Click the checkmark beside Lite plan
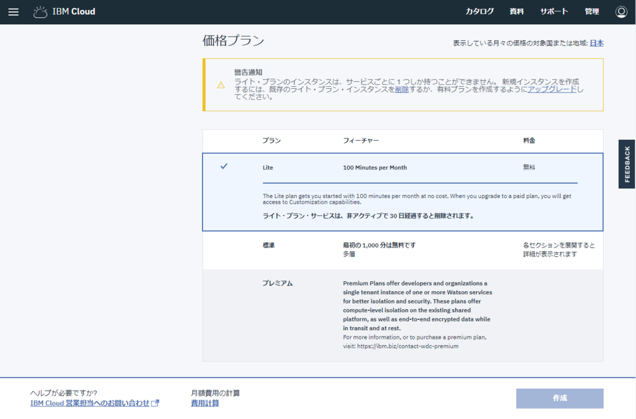This screenshot has height=419, width=636. tap(224, 166)
